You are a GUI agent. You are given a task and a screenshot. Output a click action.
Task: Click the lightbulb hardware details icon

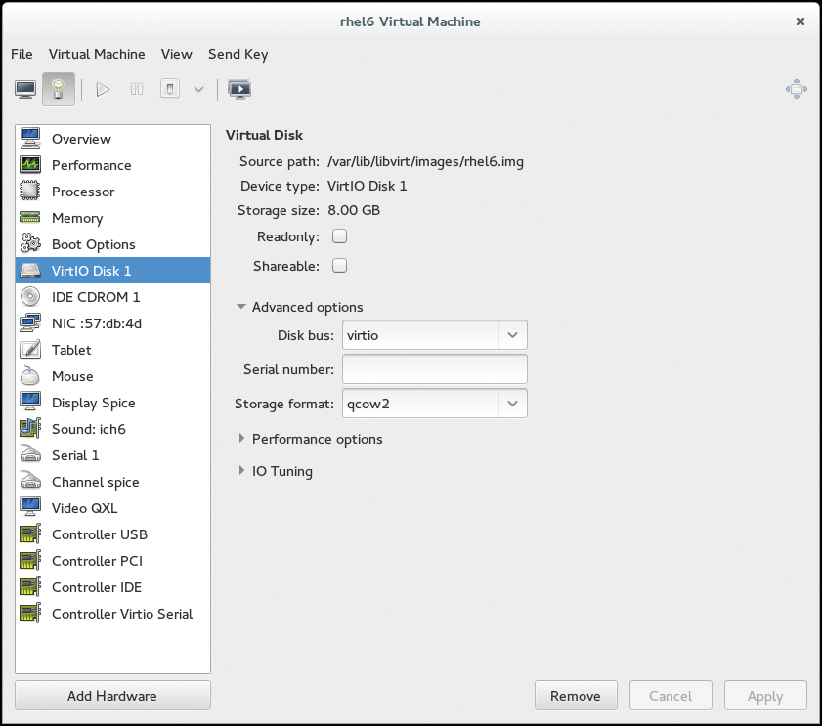(x=59, y=90)
